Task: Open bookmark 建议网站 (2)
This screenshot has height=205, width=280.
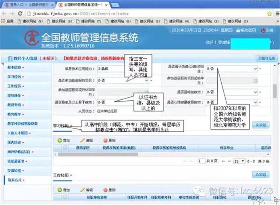Action: tap(235, 21)
